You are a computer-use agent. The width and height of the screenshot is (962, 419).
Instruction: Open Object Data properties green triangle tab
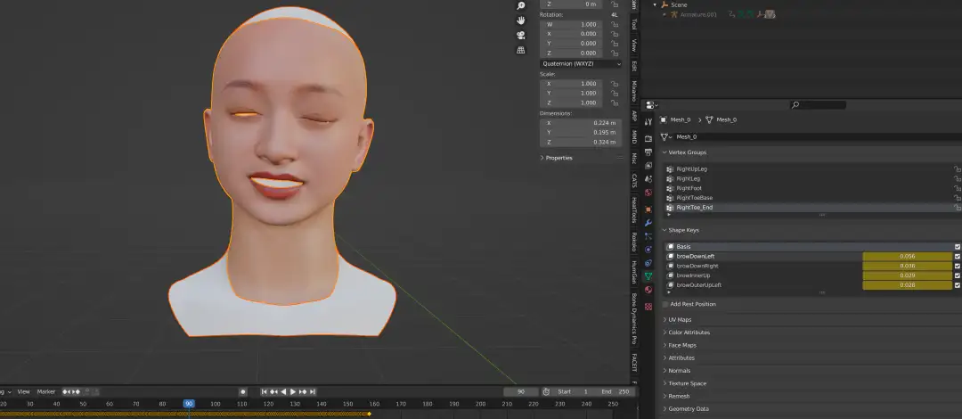648,275
